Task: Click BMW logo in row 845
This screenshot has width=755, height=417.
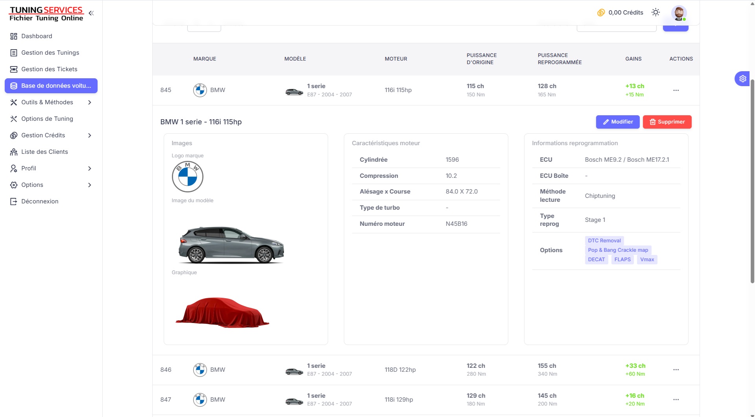Action: click(x=200, y=90)
